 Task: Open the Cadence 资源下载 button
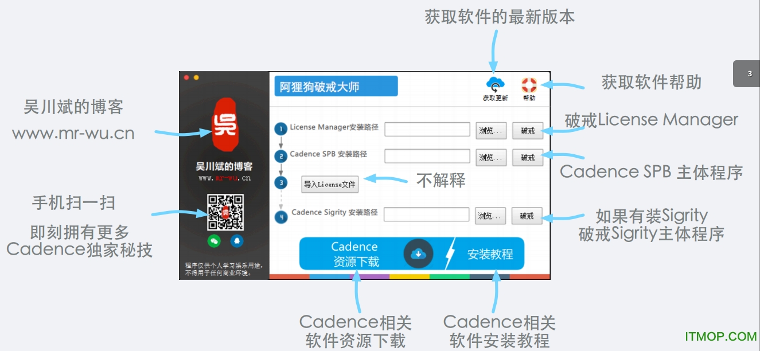pos(355,253)
